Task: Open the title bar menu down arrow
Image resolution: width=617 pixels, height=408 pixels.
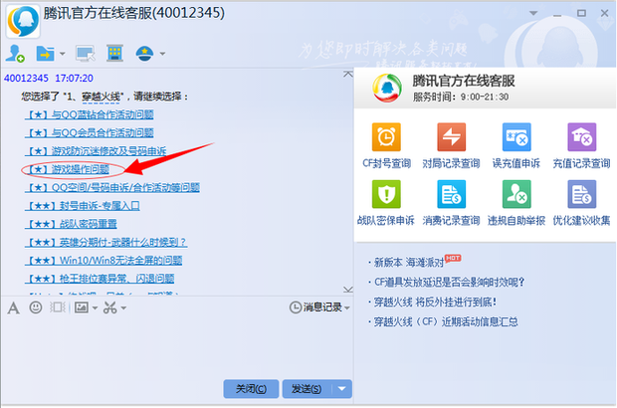Action: point(533,13)
